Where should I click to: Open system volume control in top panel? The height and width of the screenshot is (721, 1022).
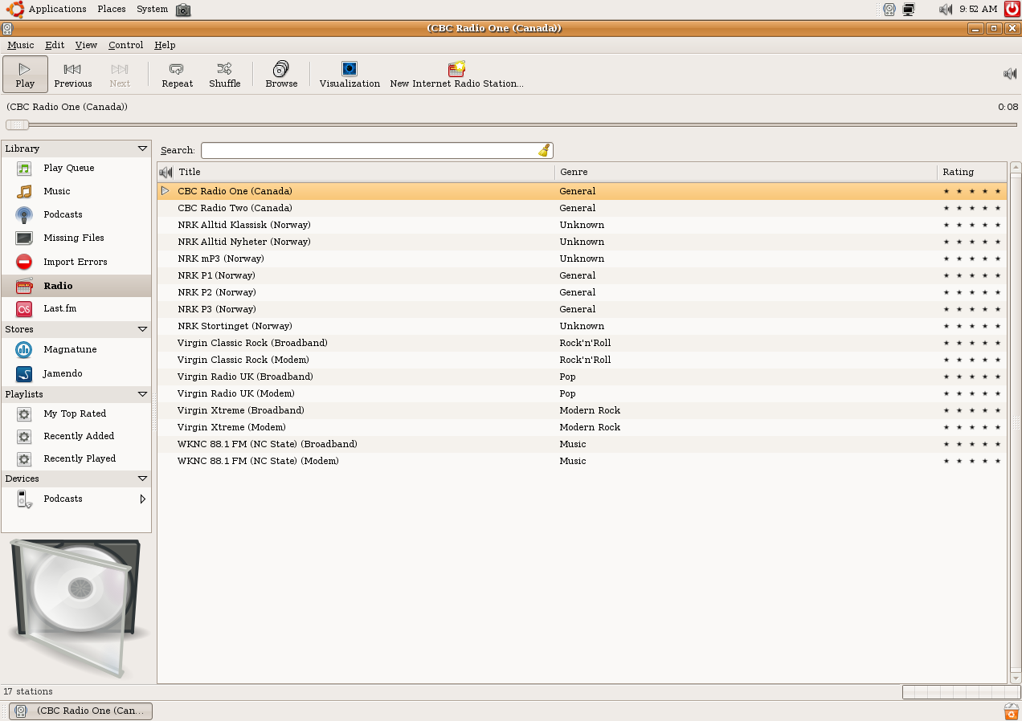(x=946, y=10)
